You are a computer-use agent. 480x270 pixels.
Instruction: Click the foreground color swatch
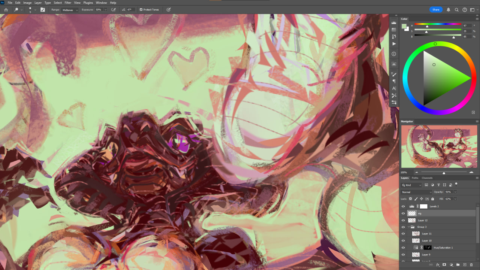click(x=404, y=26)
